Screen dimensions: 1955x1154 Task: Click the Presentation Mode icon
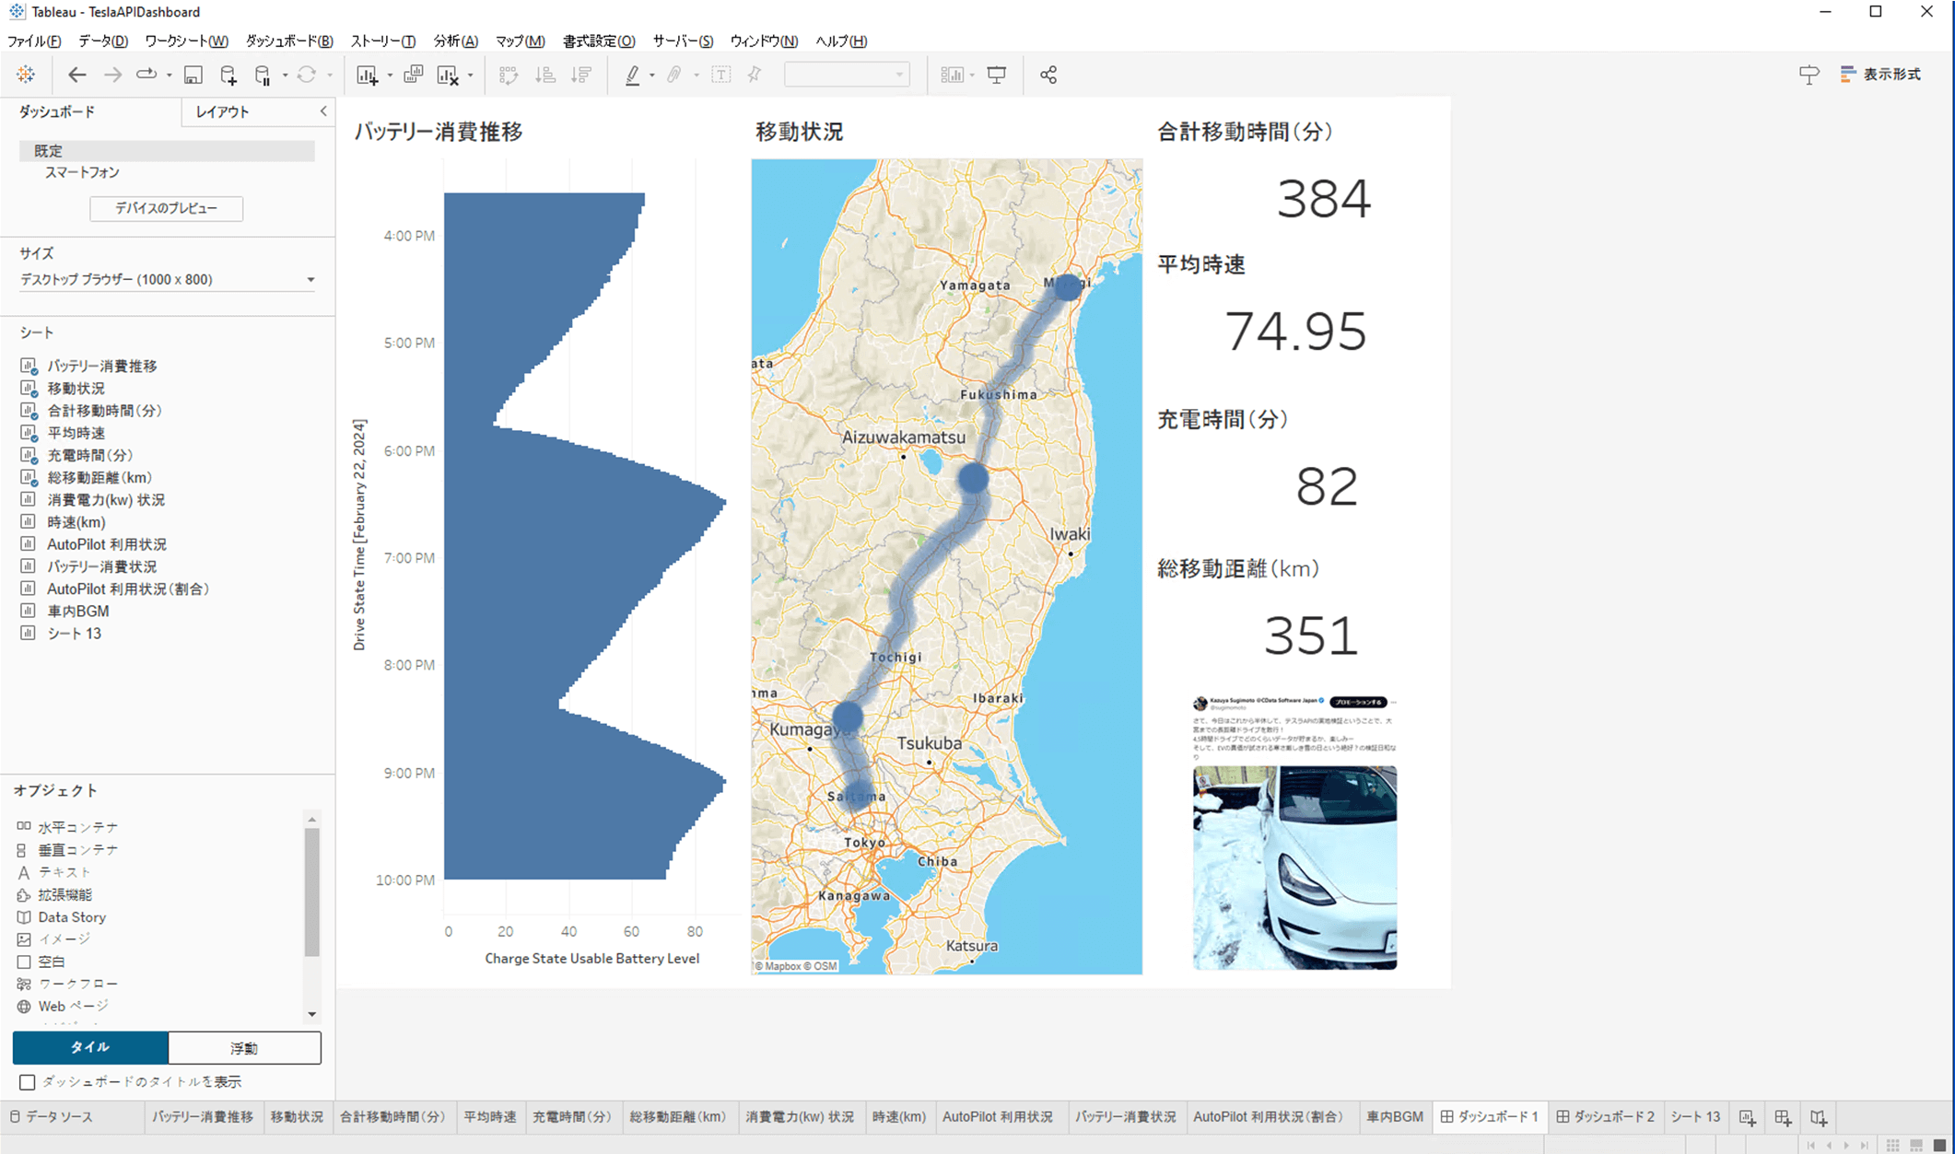point(996,76)
